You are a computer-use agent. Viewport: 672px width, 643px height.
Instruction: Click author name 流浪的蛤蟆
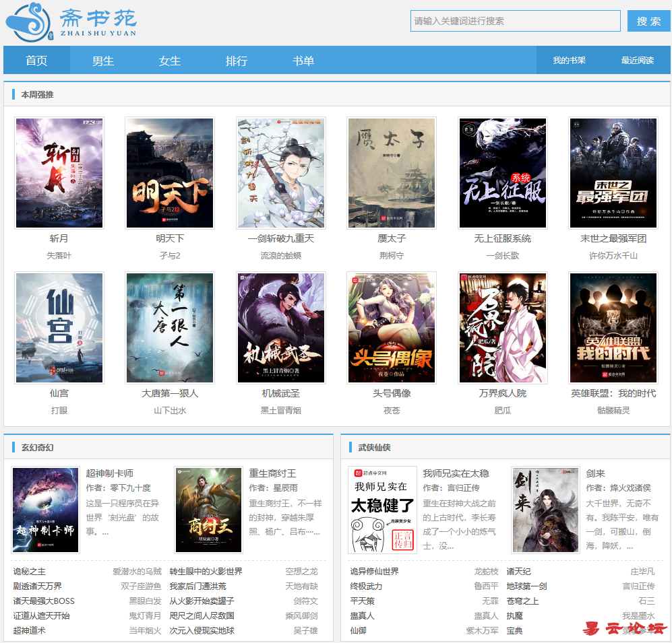280,256
